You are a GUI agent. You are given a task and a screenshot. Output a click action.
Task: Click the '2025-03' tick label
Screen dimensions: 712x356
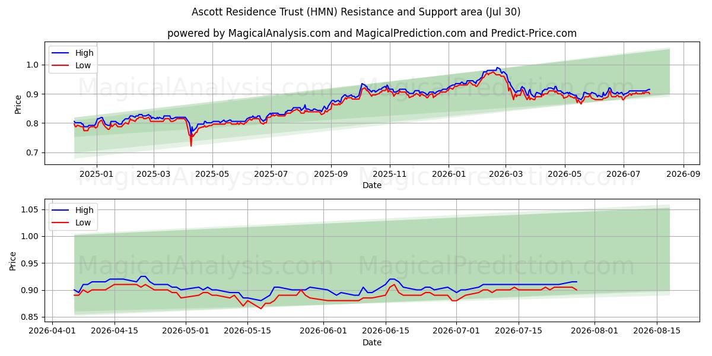154,174
